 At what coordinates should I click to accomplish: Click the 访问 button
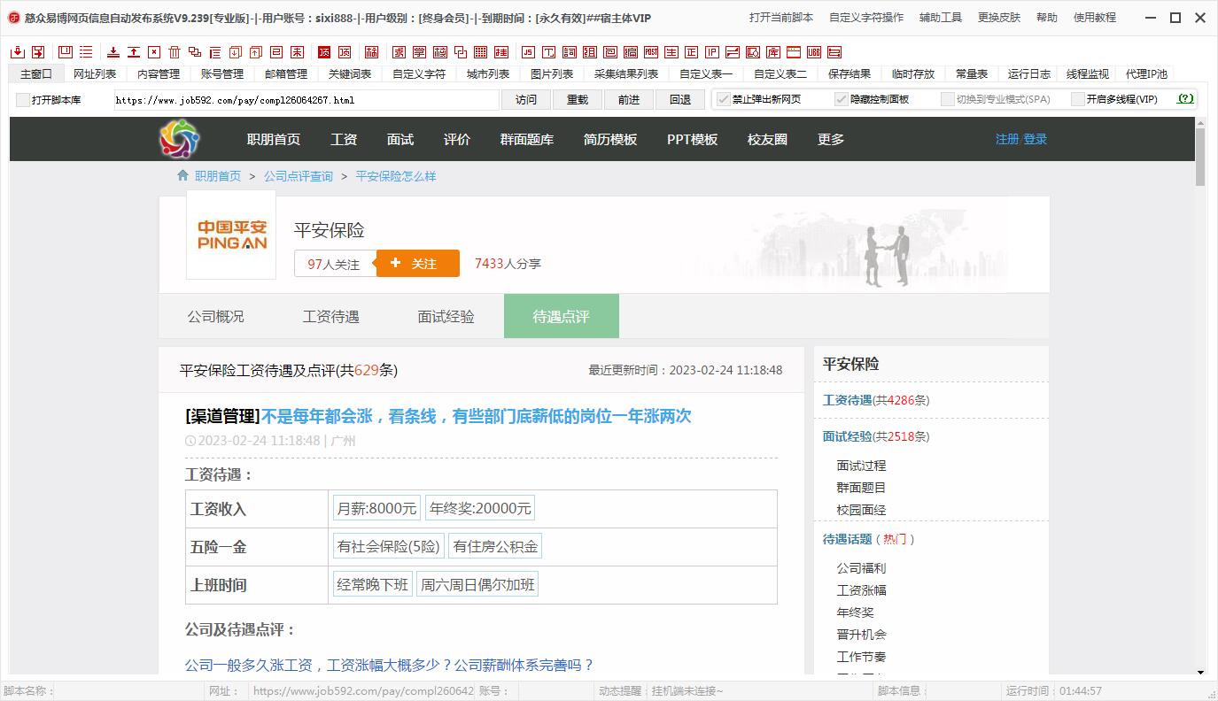[526, 100]
